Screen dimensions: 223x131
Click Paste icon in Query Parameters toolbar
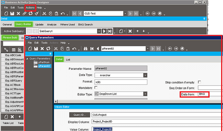click(68, 48)
